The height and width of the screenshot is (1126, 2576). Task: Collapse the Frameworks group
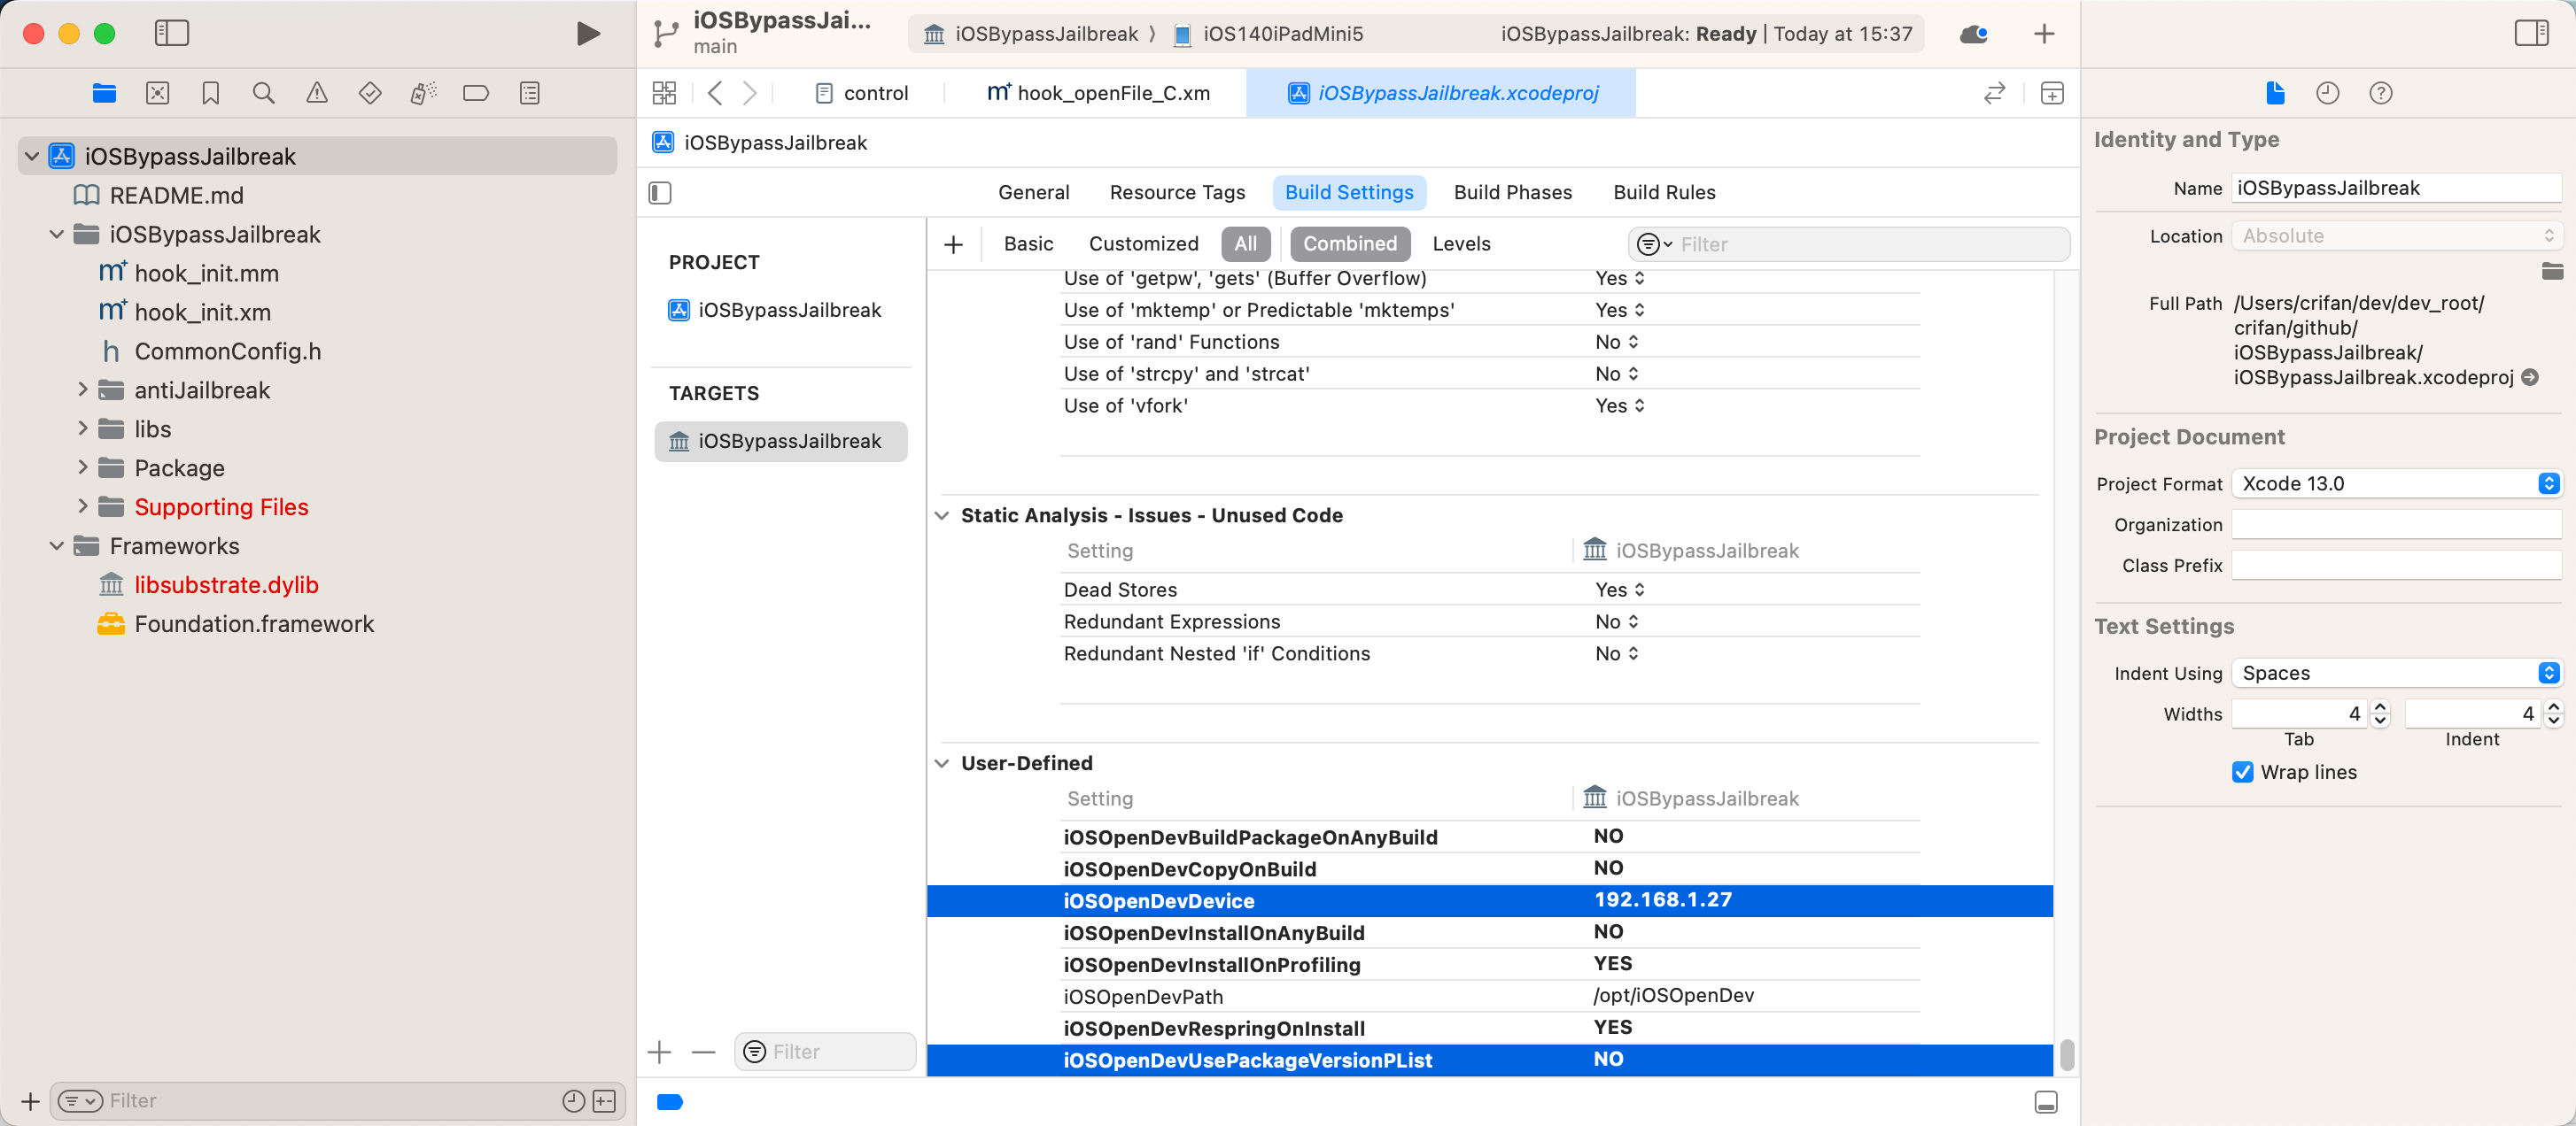pyautogui.click(x=57, y=545)
